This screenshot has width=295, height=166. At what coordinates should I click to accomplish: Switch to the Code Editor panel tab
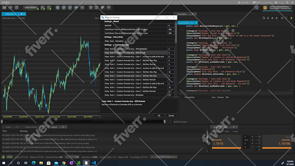(182, 14)
